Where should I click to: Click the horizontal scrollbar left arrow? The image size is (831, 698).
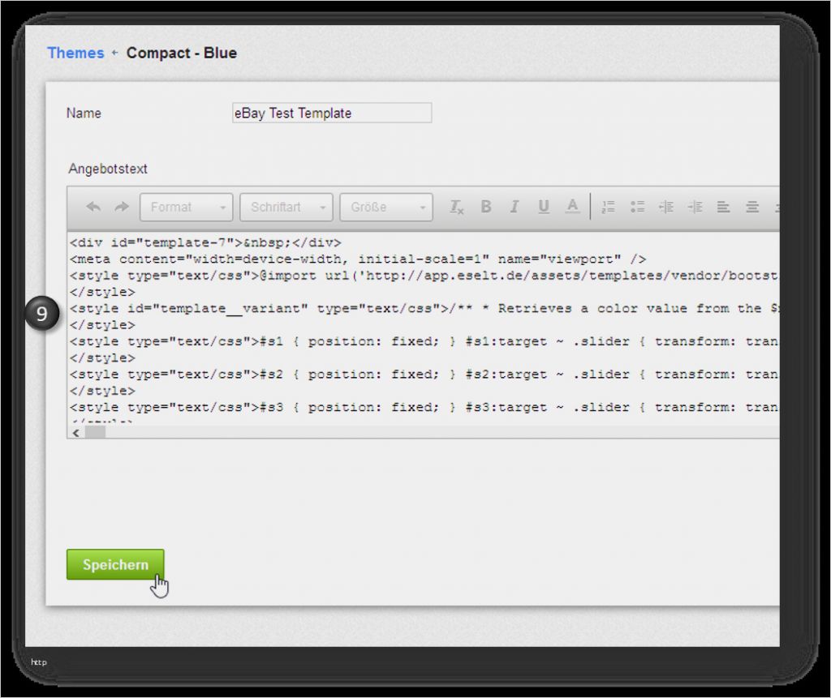pyautogui.click(x=76, y=433)
